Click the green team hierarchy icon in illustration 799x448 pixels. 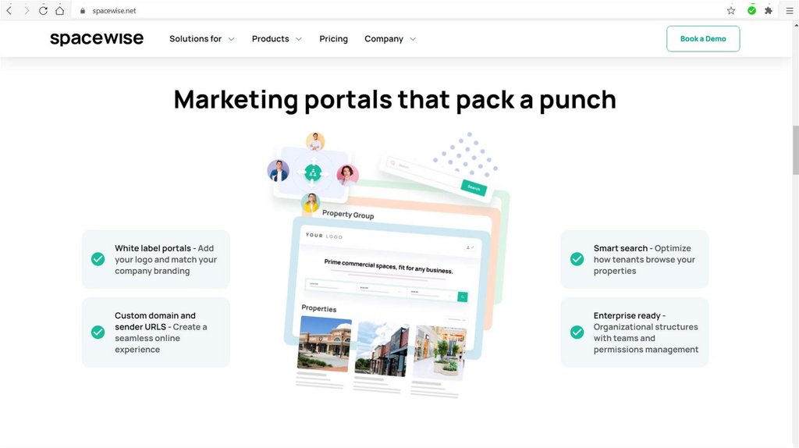click(313, 173)
